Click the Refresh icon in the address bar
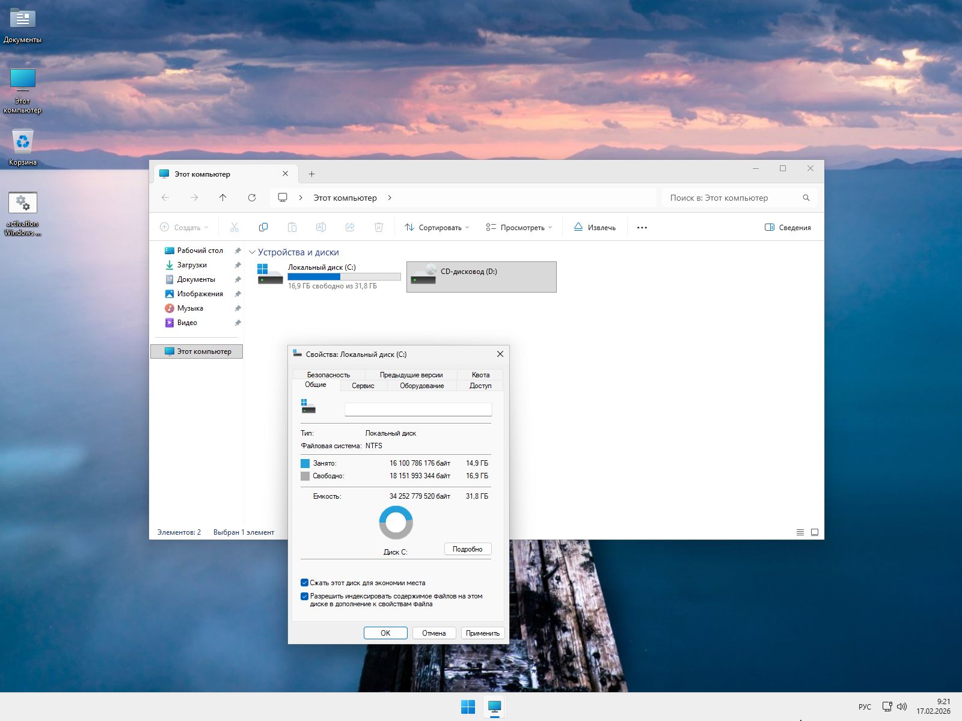 [252, 197]
